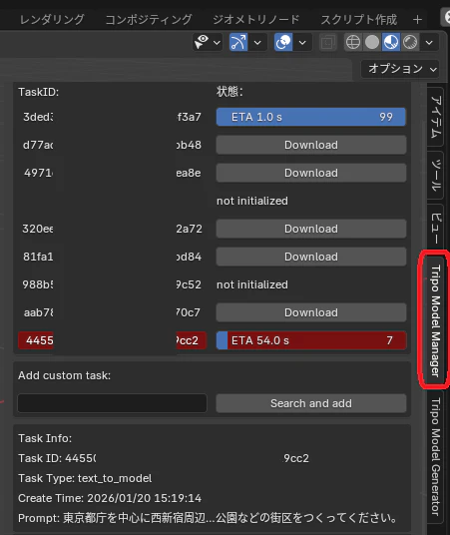
Task: Click the ETA 1.0 s progress bar
Action: pyautogui.click(x=310, y=117)
